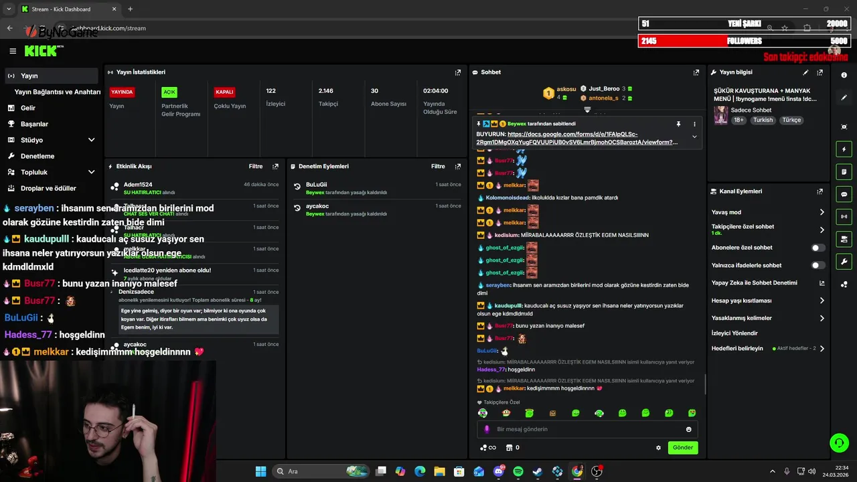Click browser back arrow
Screen dimensions: 857x482
click(9, 28)
